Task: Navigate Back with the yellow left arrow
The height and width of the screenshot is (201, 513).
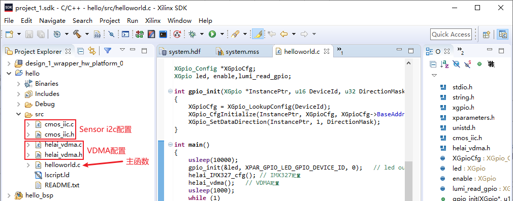Action: (x=284, y=34)
